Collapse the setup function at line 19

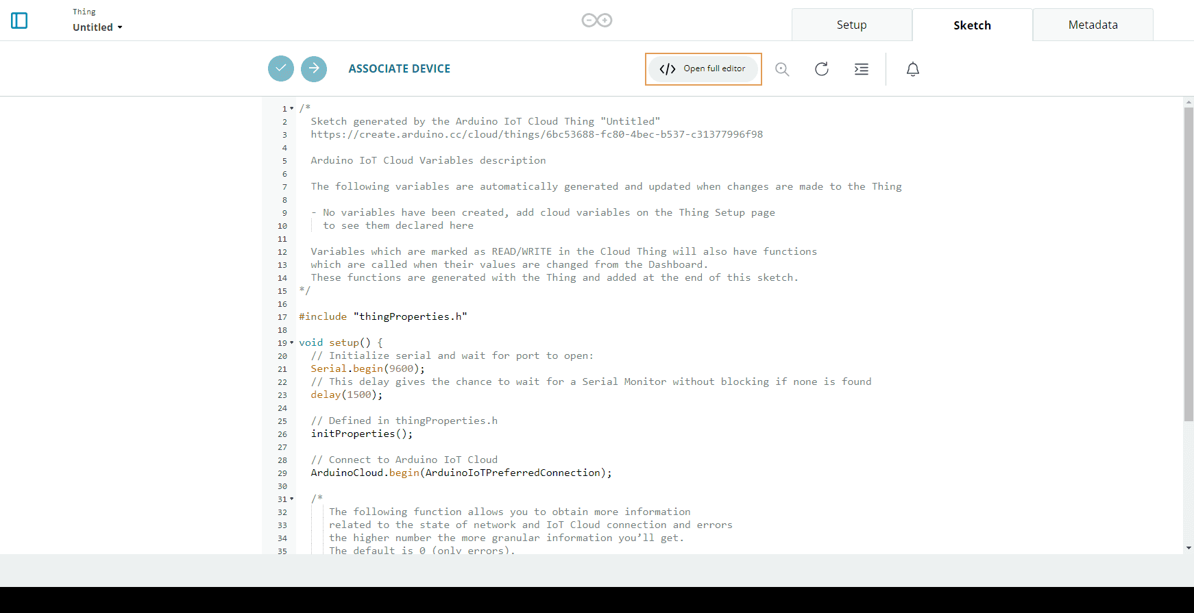click(292, 342)
